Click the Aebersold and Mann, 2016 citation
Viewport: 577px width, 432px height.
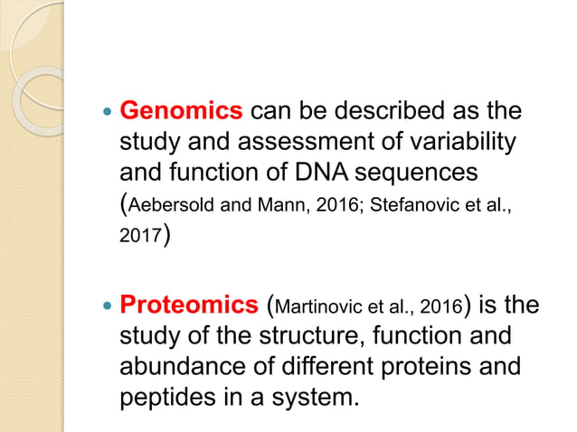[x=243, y=204]
